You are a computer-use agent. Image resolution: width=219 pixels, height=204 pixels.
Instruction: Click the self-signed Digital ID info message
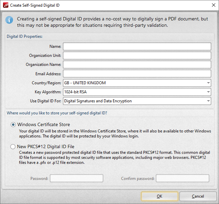click(x=112, y=22)
